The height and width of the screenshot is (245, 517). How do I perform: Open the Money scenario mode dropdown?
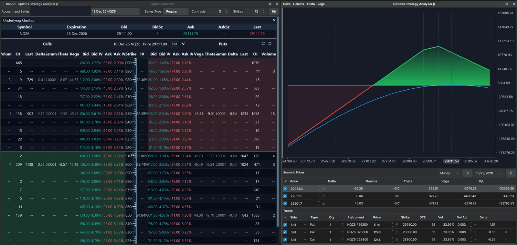click(449, 173)
